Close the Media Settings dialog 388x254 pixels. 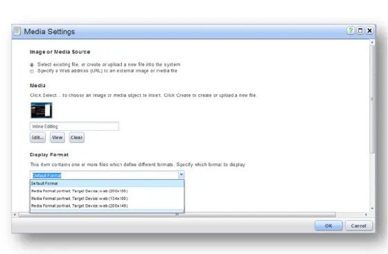pyautogui.click(x=369, y=30)
